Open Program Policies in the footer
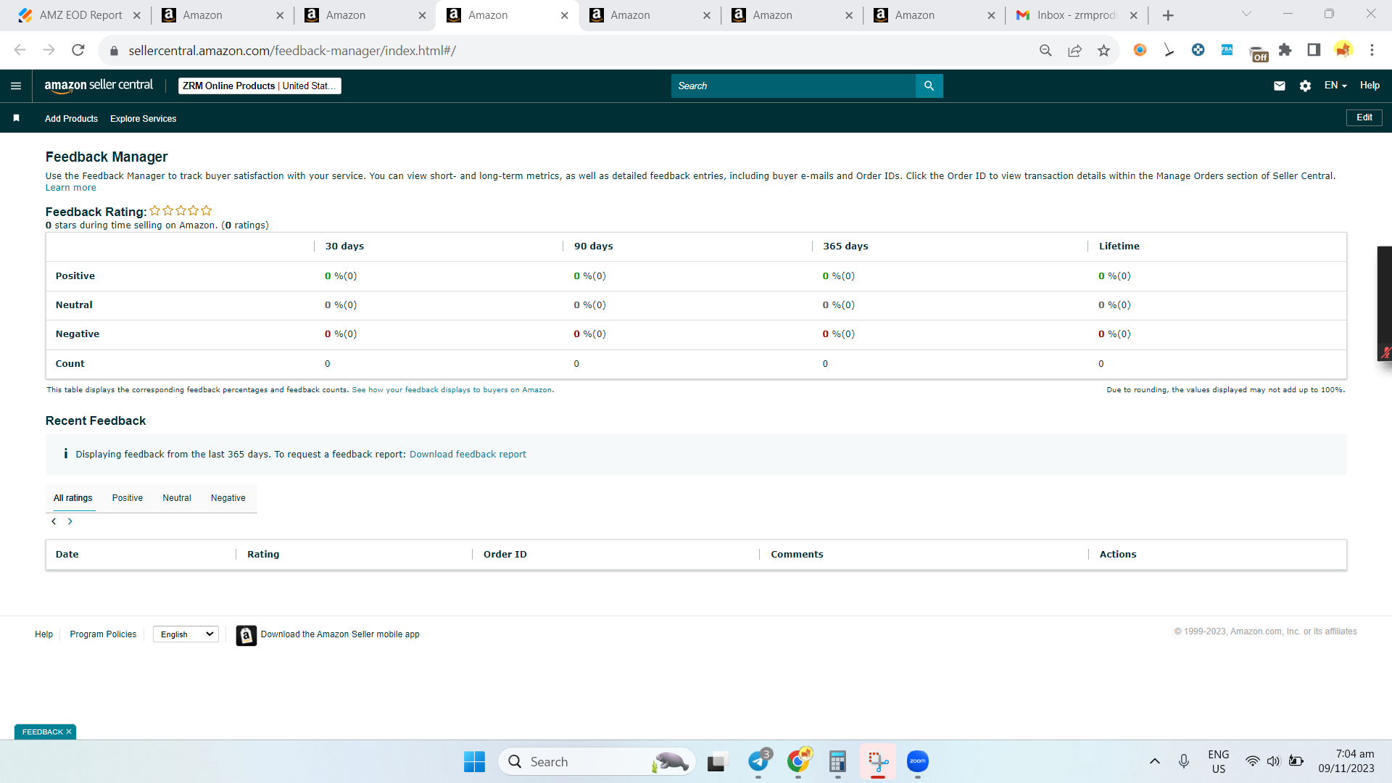Image resolution: width=1392 pixels, height=783 pixels. (103, 634)
